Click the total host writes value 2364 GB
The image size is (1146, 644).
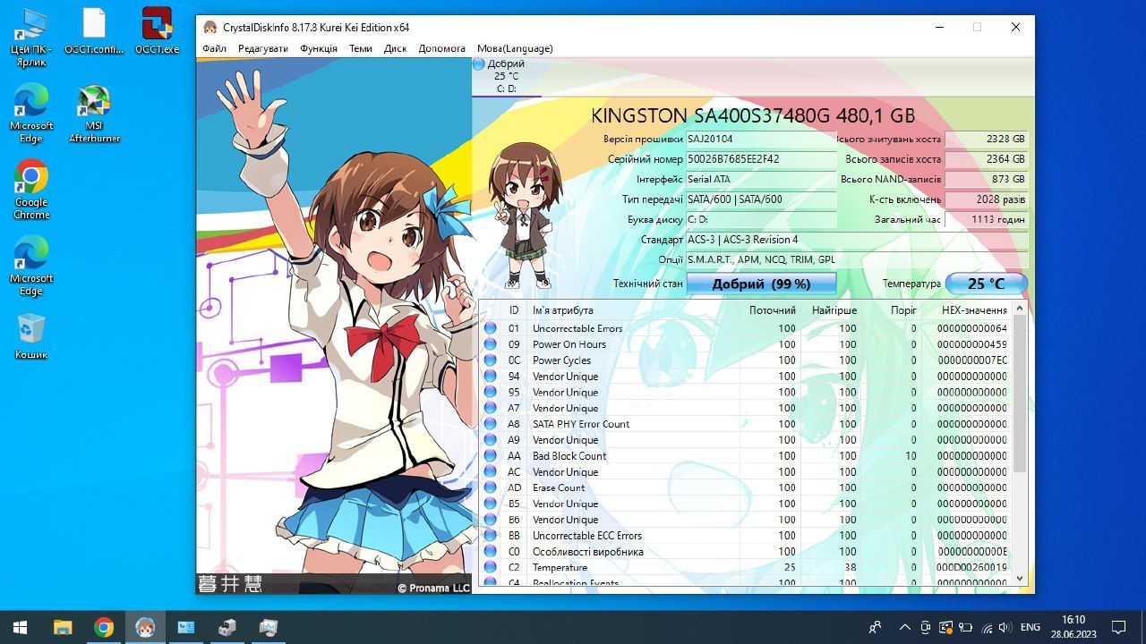click(987, 159)
